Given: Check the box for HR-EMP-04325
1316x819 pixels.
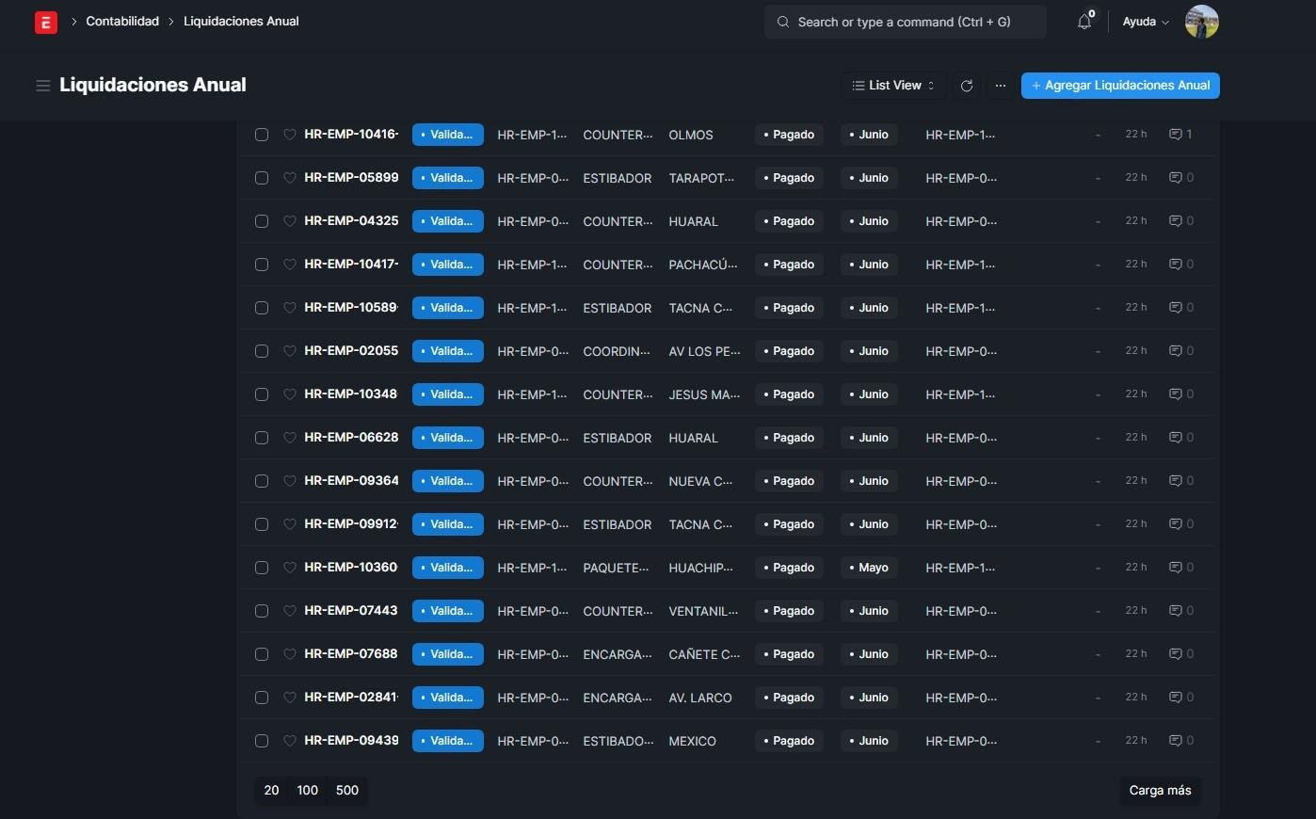Looking at the screenshot, I should point(262,221).
